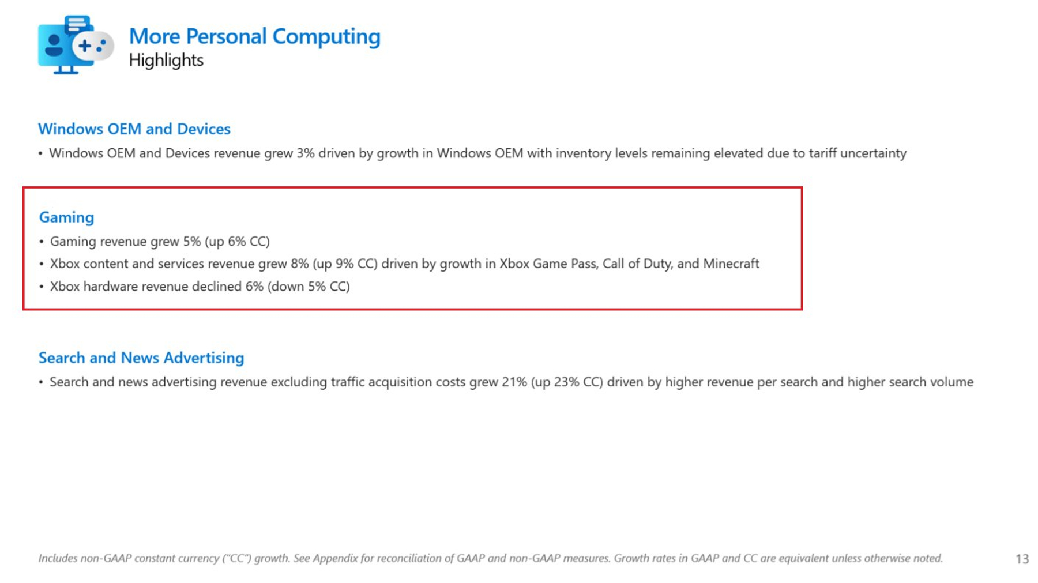Click the Windows OEM and Devices heading
The image size is (1038, 583).
[x=134, y=129]
